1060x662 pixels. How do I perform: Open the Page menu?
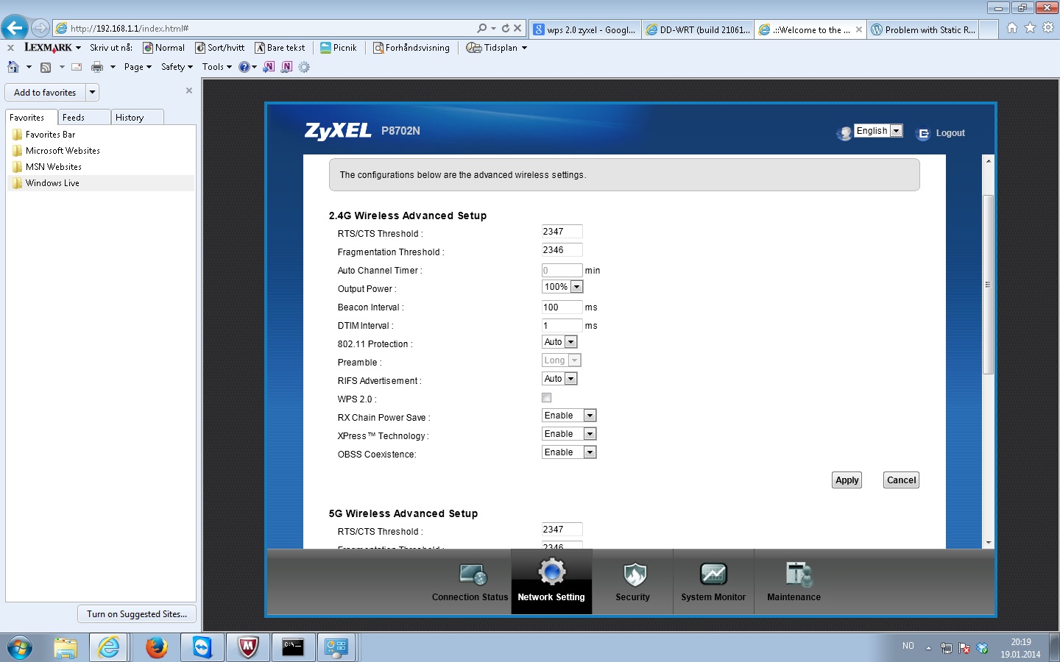pos(138,67)
